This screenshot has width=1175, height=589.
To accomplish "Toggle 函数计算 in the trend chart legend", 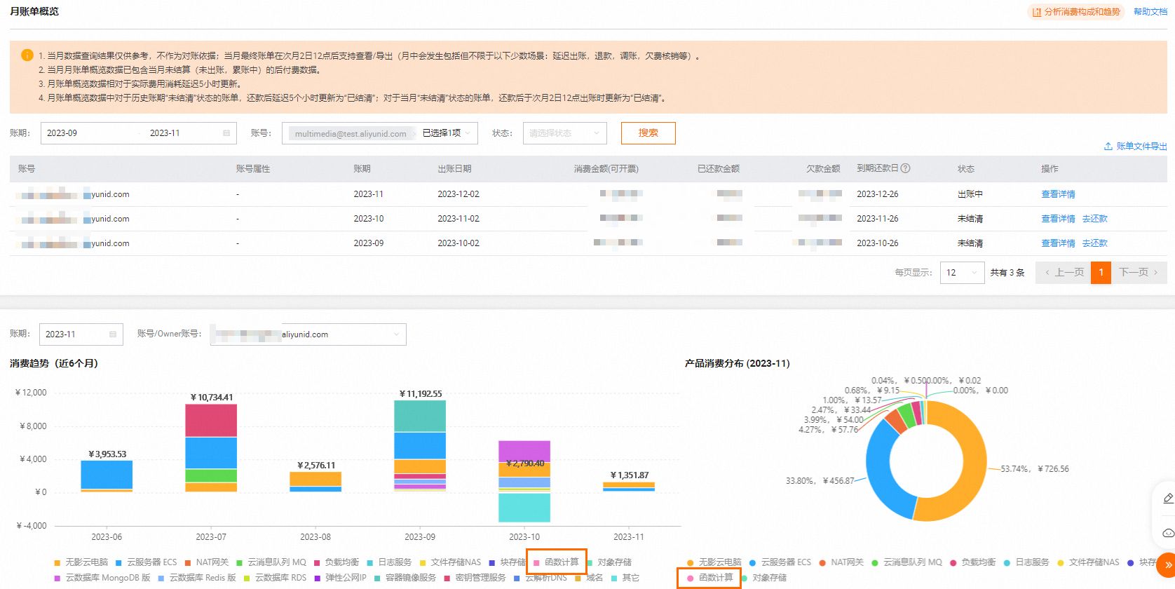I will click(x=557, y=562).
